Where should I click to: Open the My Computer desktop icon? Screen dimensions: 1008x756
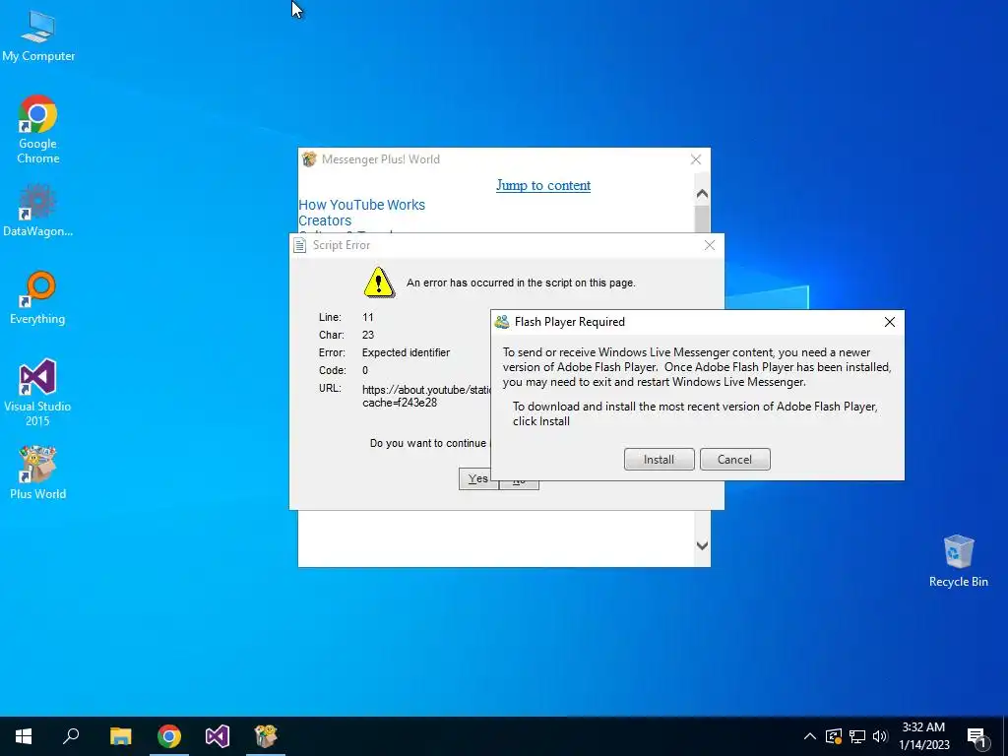point(38,36)
